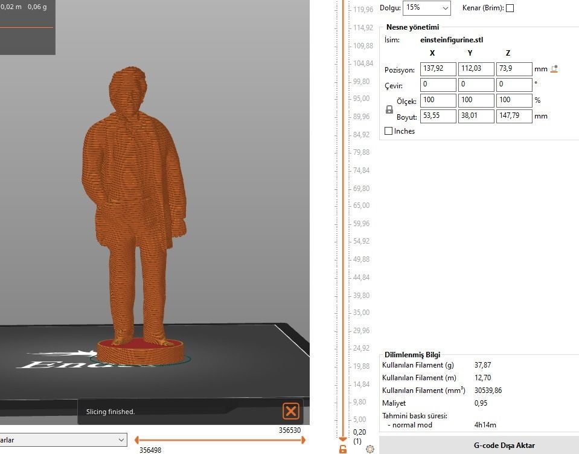This screenshot has height=454, width=579.
Task: Click the Maliyet value 0,95
Action: point(481,403)
